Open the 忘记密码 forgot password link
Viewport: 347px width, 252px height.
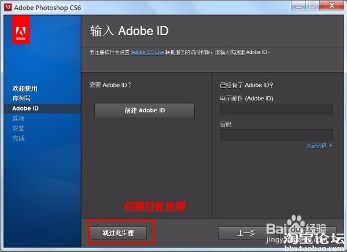coord(319,145)
